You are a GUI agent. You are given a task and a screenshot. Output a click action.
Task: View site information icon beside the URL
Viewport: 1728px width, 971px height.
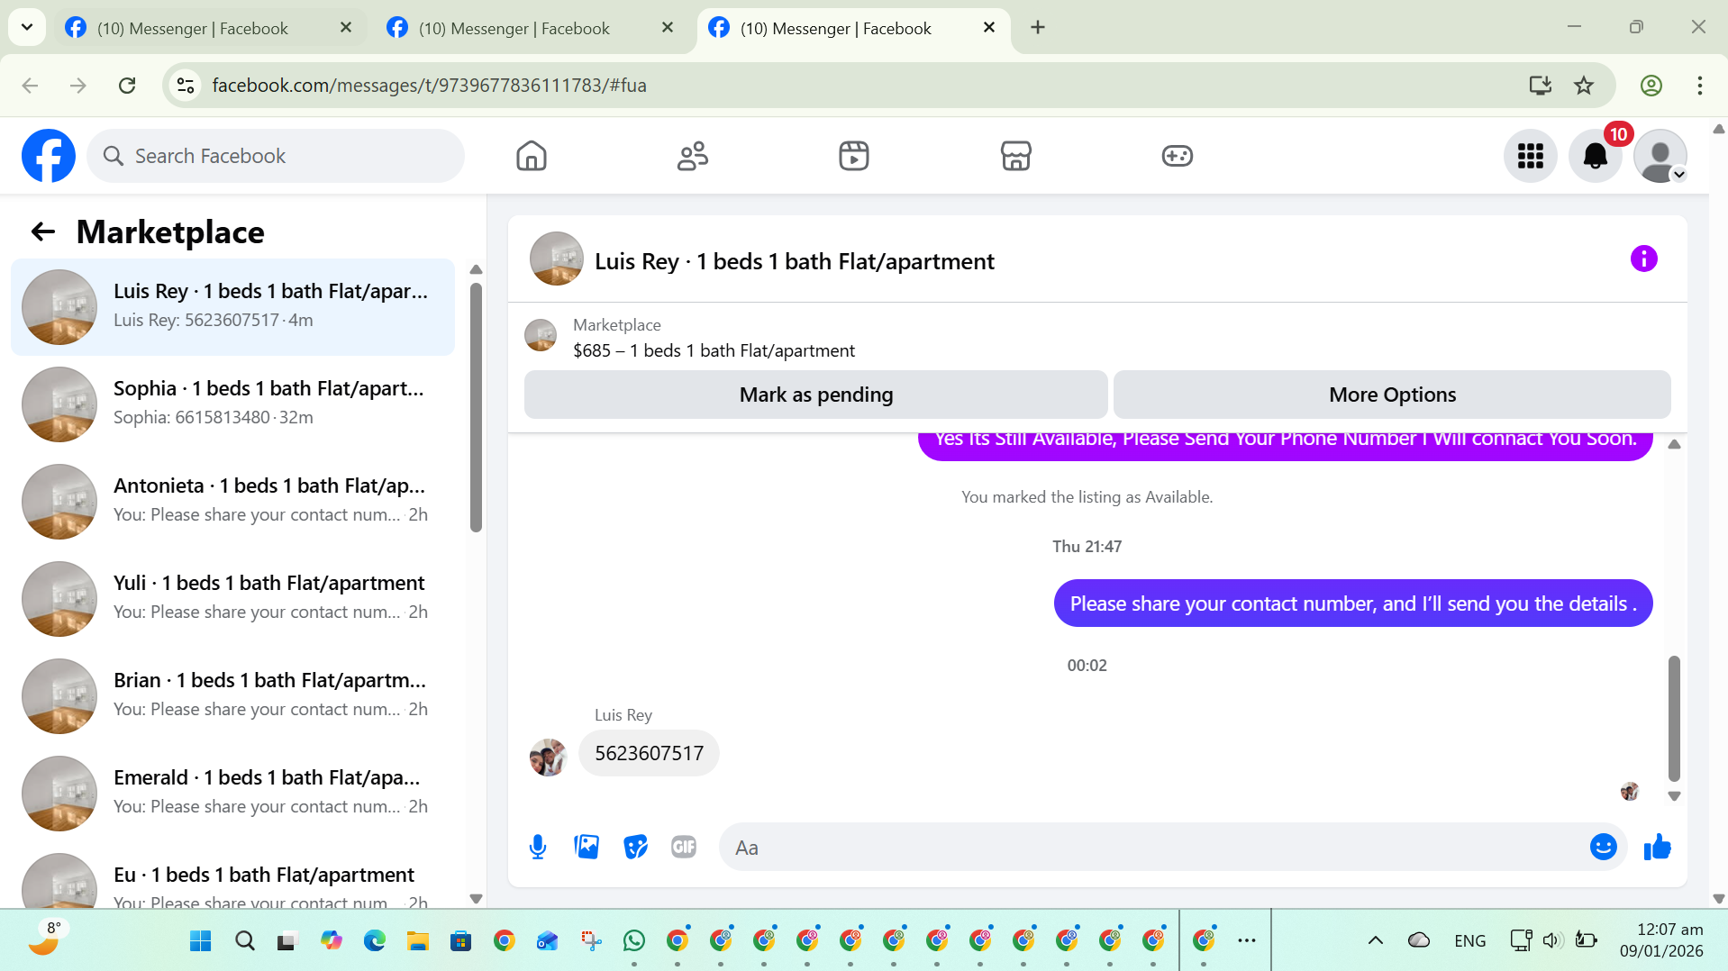[x=186, y=86]
